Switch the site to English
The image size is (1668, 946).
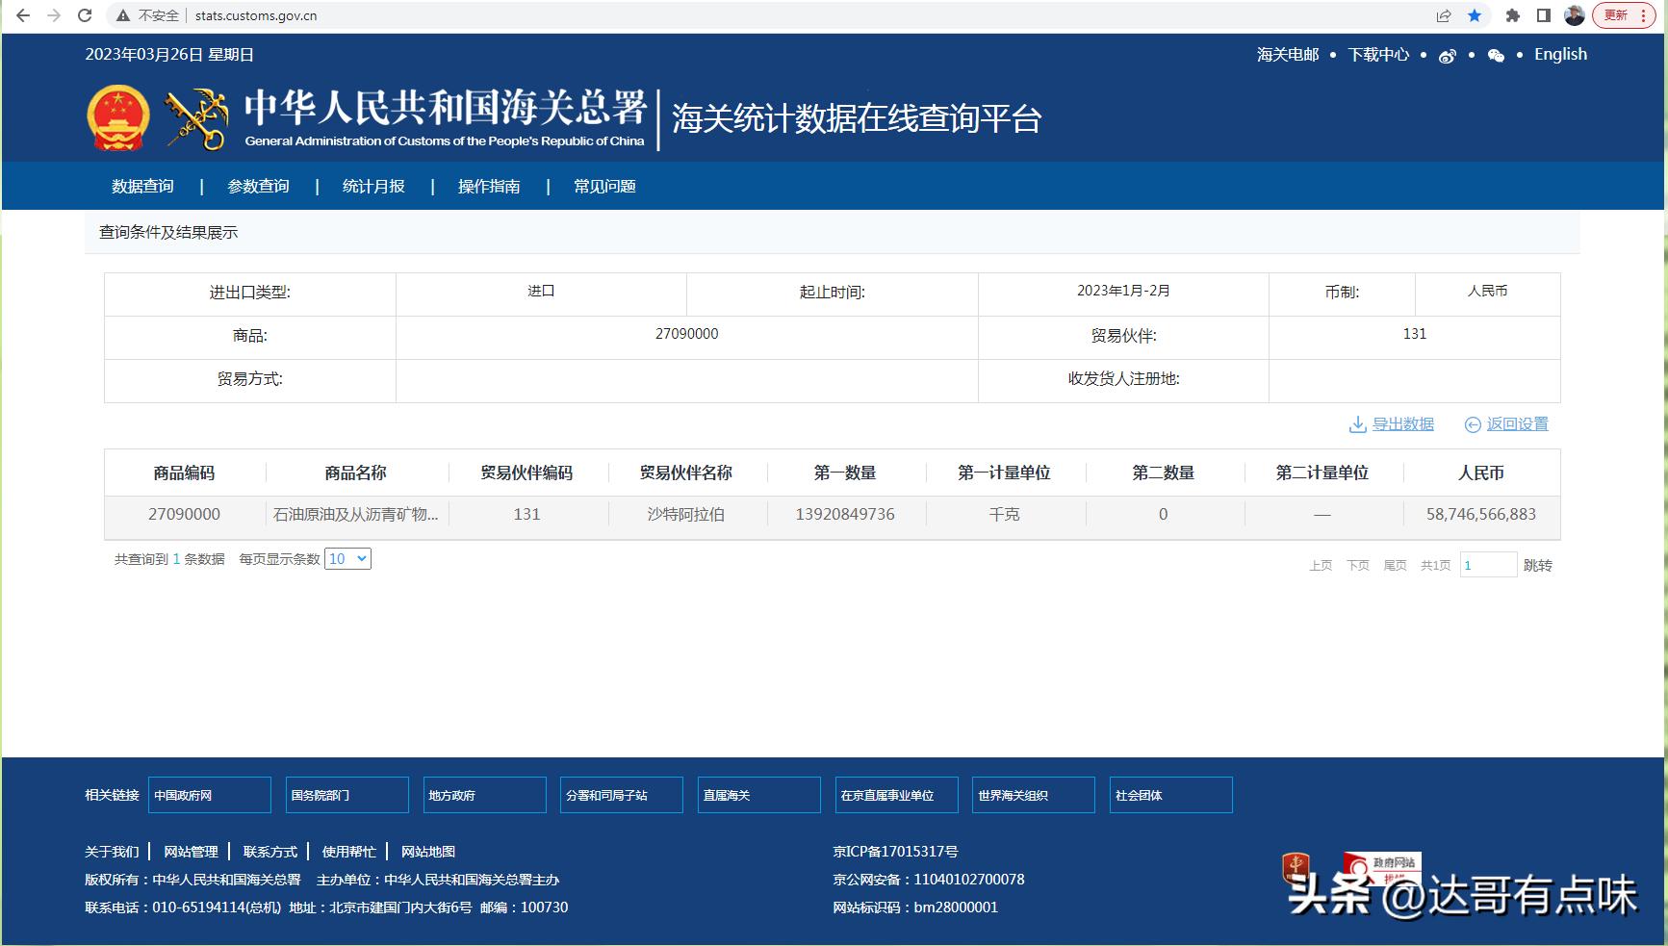(1559, 55)
